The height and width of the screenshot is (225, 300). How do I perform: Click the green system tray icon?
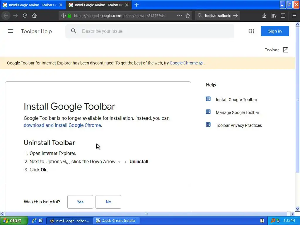tap(278, 221)
